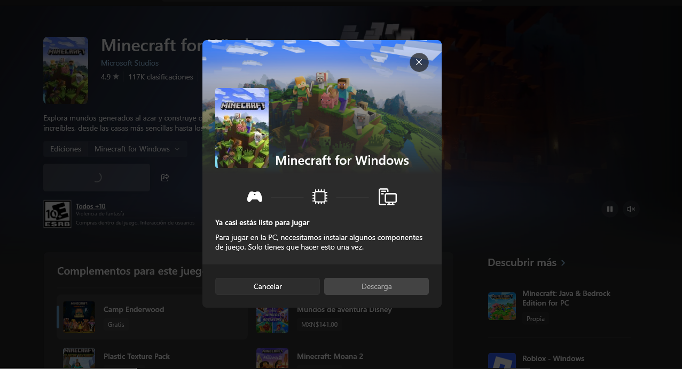Click the PC devices icon in dialog

[x=387, y=197]
